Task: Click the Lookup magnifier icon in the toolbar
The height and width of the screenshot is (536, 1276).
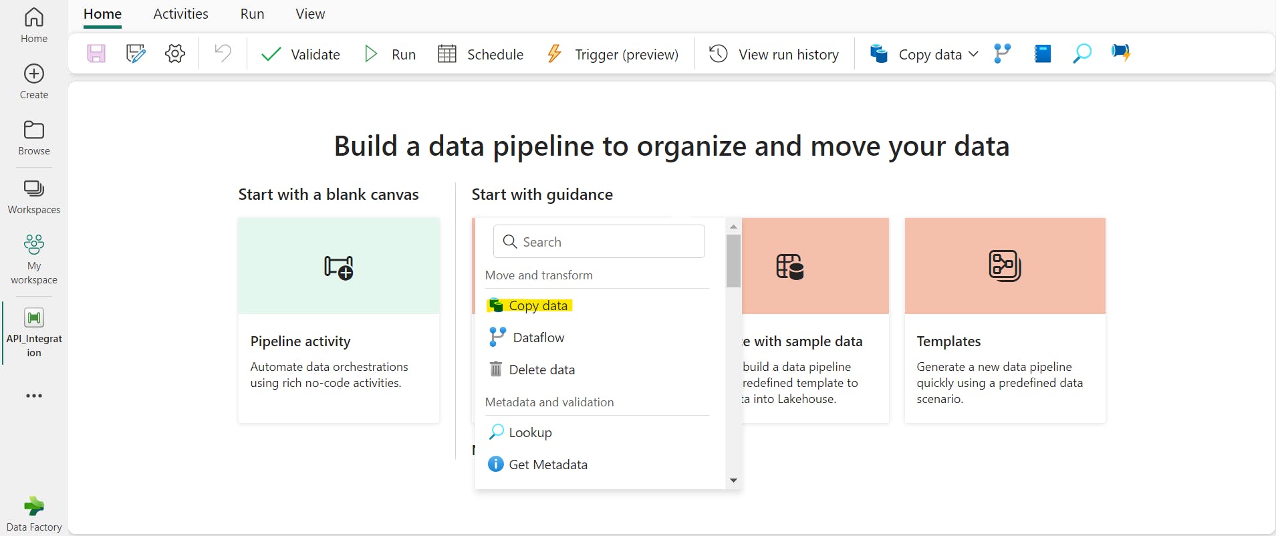Action: pyautogui.click(x=1081, y=53)
